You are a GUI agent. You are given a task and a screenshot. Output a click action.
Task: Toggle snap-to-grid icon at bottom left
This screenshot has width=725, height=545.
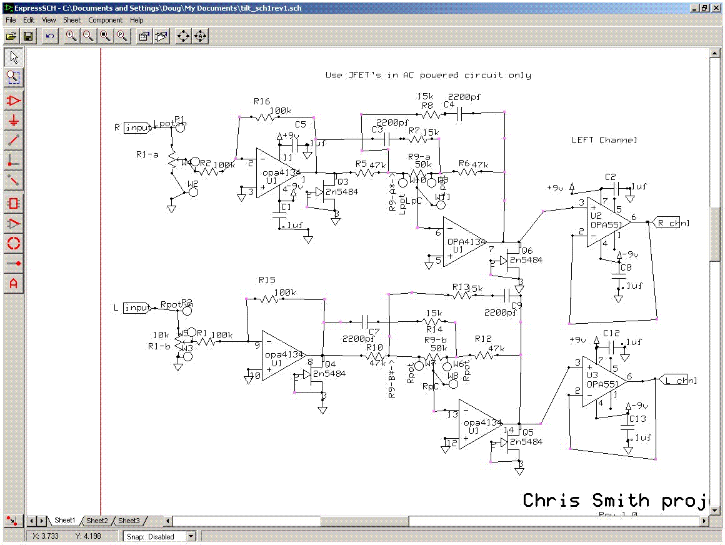(13, 521)
